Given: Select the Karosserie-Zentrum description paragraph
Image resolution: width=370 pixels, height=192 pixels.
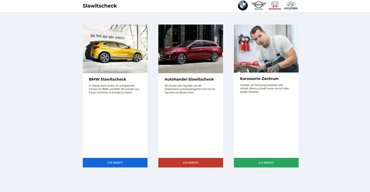Looking at the screenshot, I should click(265, 89).
